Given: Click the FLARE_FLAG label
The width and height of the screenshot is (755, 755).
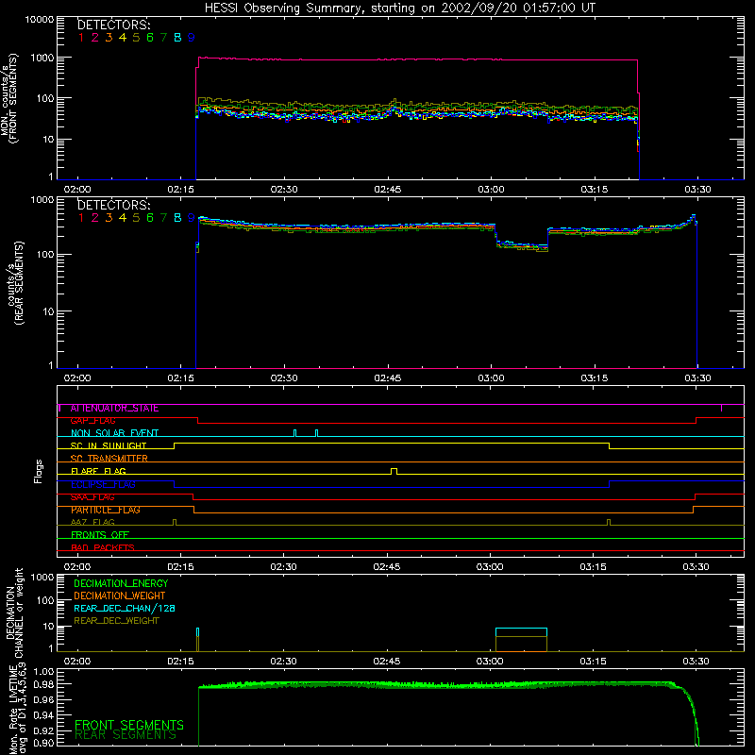Looking at the screenshot, I should click(x=98, y=471).
